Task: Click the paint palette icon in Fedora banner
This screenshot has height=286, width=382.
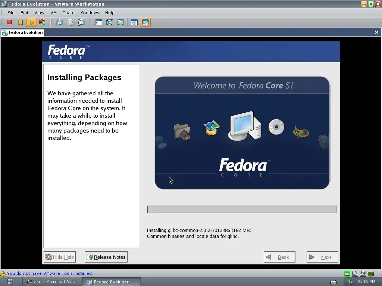Action: click(301, 131)
